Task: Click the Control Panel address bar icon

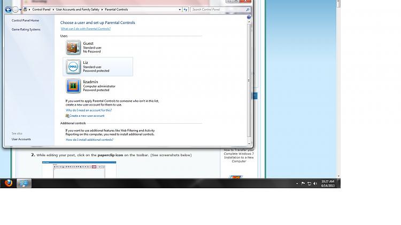Action: [x=25, y=10]
